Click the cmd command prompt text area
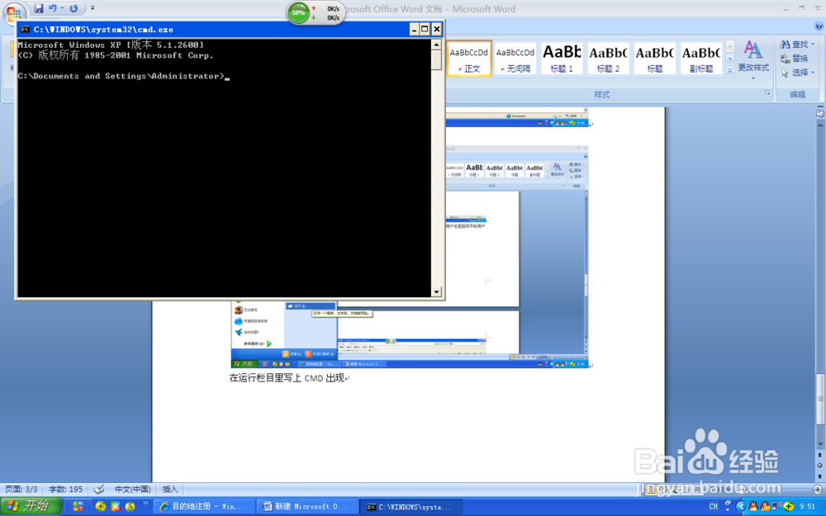Viewport: 826px width, 516px height. 224,168
